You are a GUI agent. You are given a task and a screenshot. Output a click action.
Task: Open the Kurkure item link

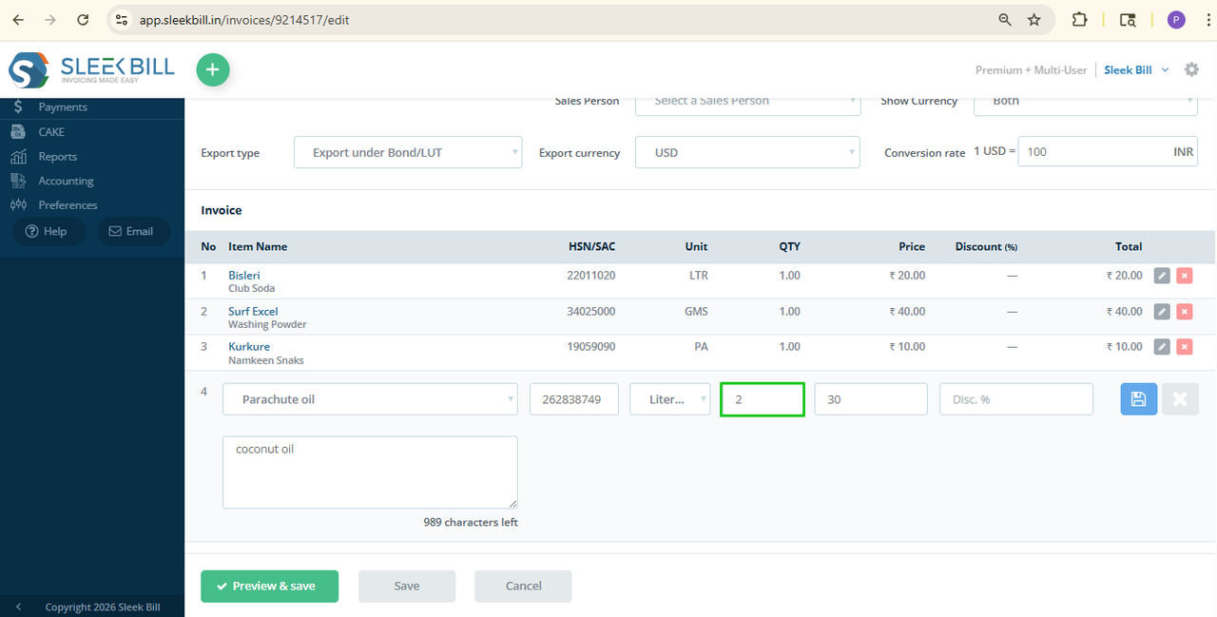click(x=249, y=346)
